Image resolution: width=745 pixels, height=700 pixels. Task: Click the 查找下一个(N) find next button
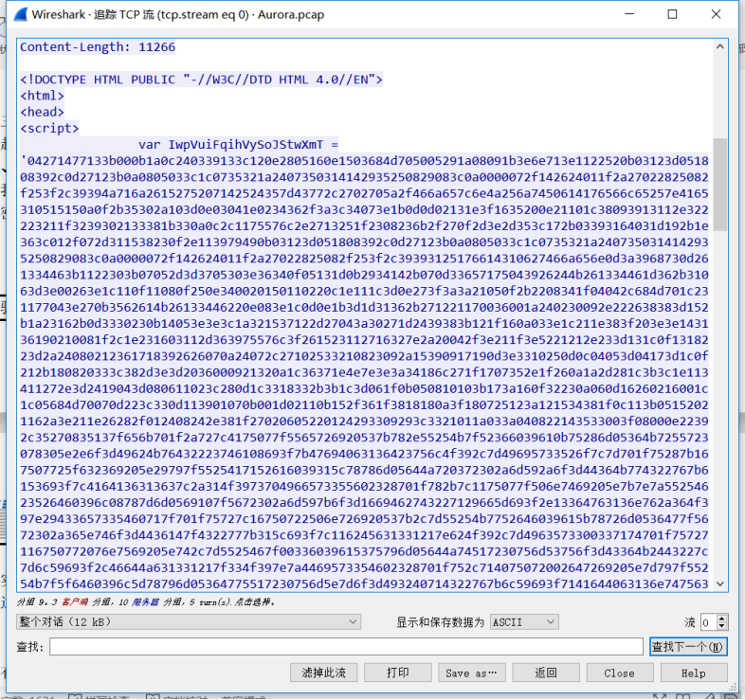688,647
